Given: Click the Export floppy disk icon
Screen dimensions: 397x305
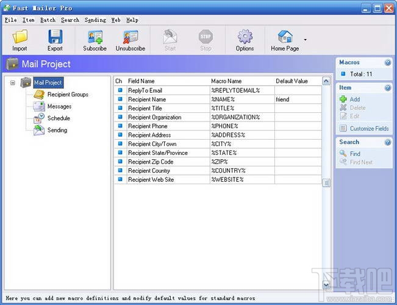Looking at the screenshot, I should tap(55, 37).
